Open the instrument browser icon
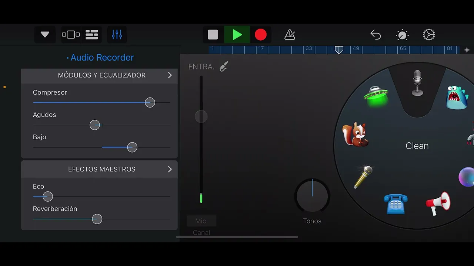This screenshot has height=266, width=474. tap(71, 35)
